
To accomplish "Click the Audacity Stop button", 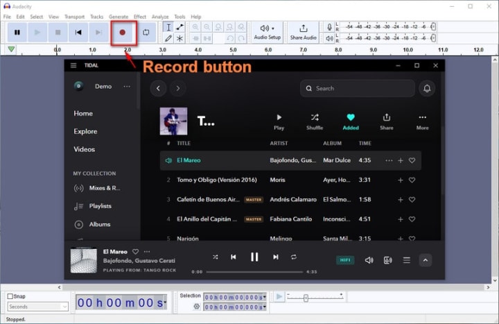I will [x=58, y=32].
